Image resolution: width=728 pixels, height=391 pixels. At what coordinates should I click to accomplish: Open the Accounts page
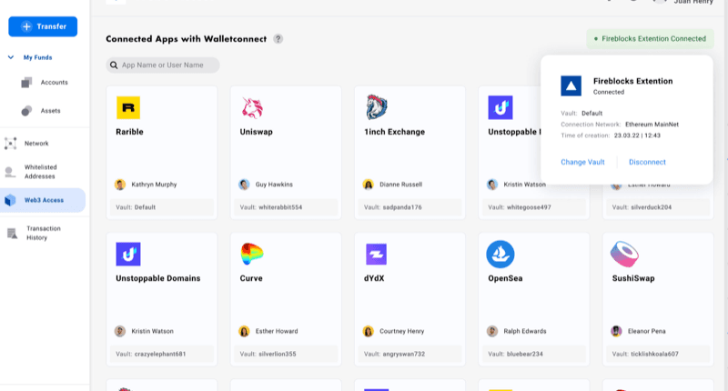coord(54,83)
